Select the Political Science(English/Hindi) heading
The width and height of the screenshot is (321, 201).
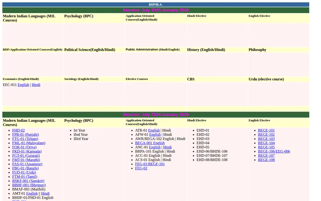coord(90,50)
